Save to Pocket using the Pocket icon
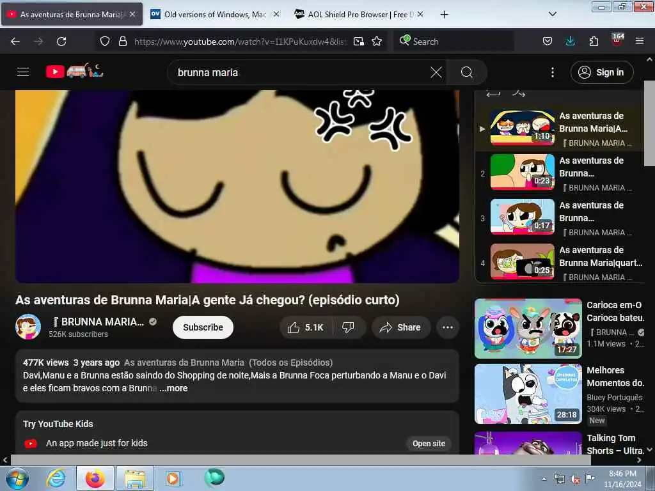The image size is (655, 491). pos(548,41)
